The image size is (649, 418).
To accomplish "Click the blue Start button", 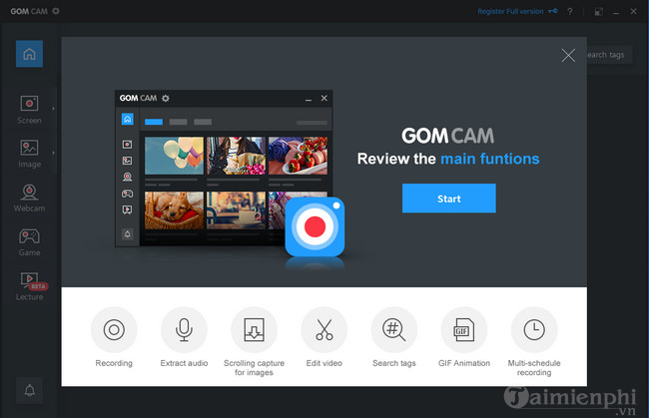I will tap(449, 199).
